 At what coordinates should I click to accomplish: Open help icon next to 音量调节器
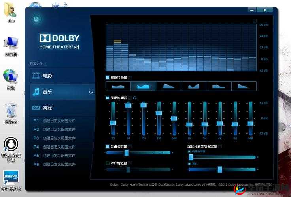130,146
